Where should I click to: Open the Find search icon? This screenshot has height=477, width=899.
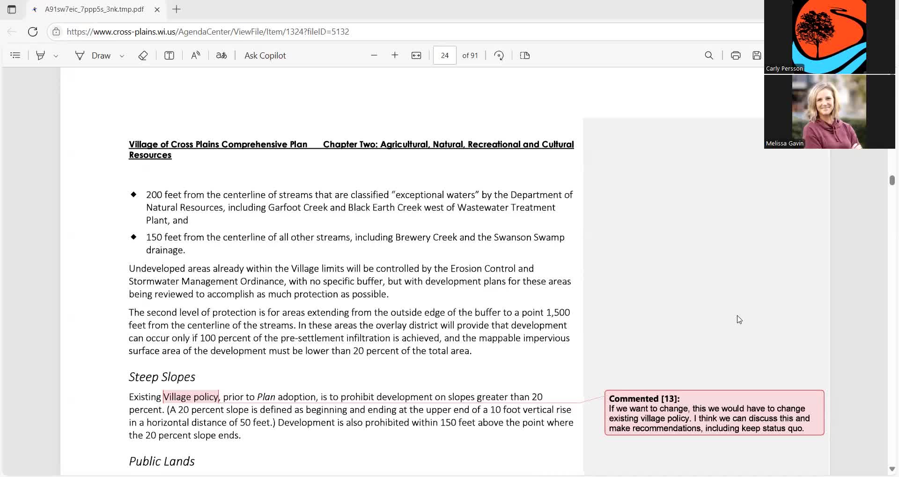coord(709,55)
